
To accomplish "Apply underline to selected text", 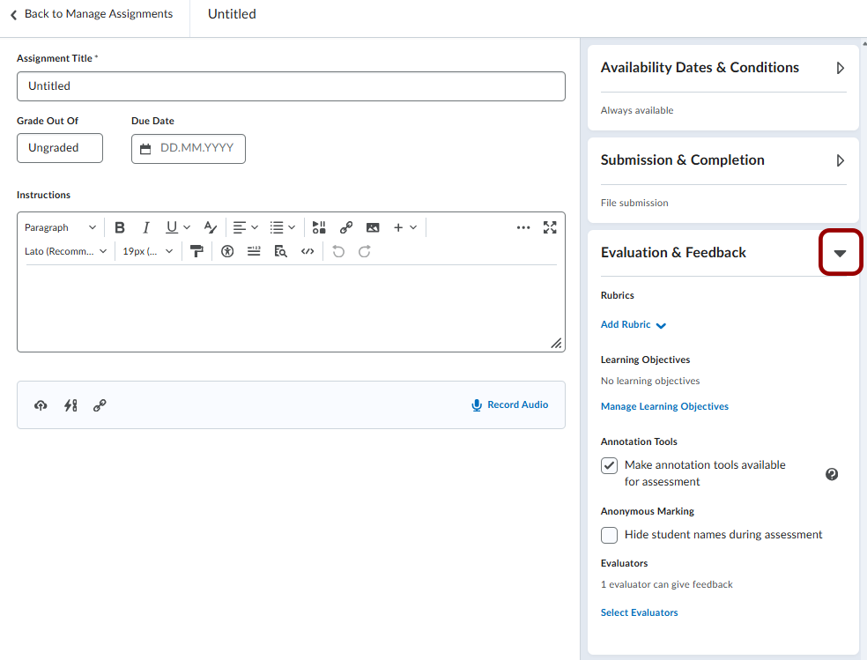I will pyautogui.click(x=172, y=227).
